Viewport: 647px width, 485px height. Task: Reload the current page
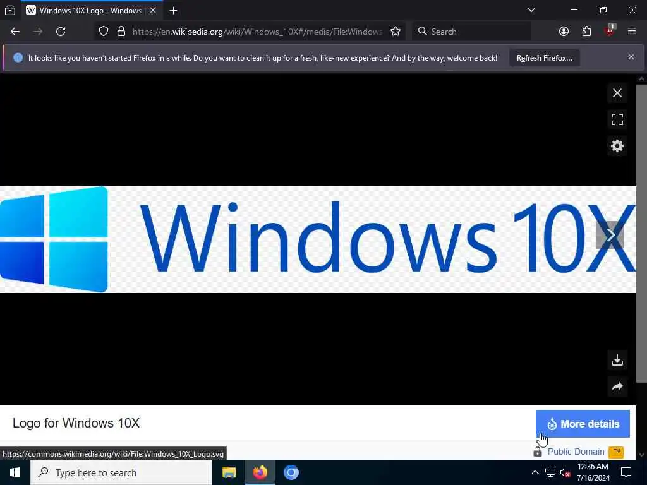point(61,32)
